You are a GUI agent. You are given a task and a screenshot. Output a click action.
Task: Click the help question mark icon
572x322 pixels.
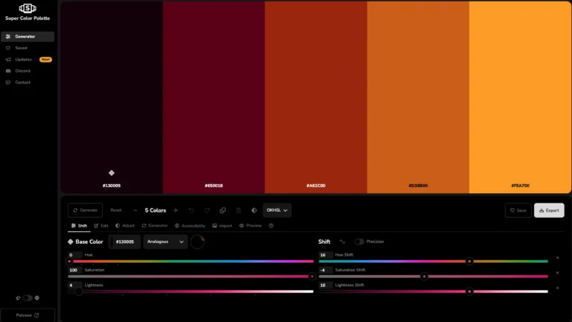271,226
